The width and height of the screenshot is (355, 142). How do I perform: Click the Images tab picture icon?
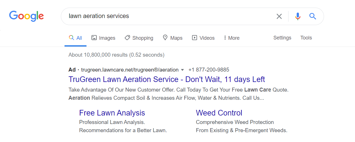94,38
